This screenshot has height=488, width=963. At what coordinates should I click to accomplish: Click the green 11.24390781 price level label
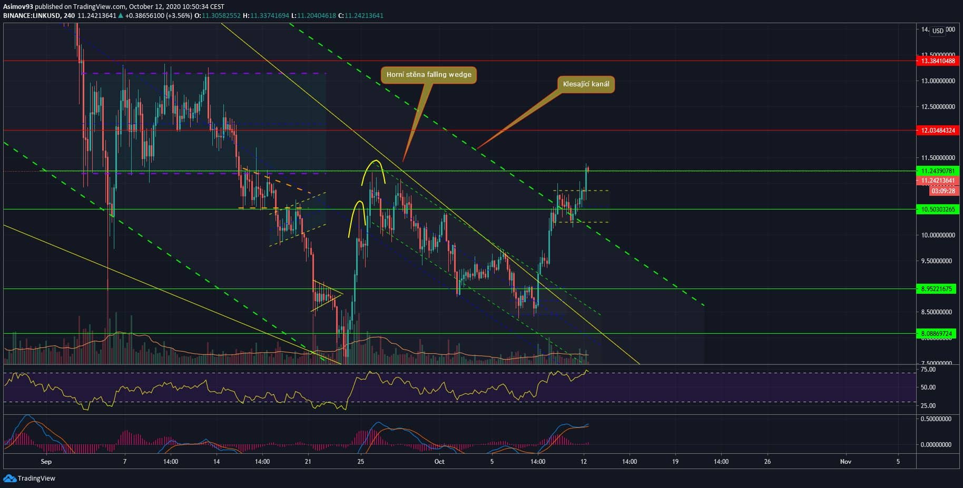[937, 171]
